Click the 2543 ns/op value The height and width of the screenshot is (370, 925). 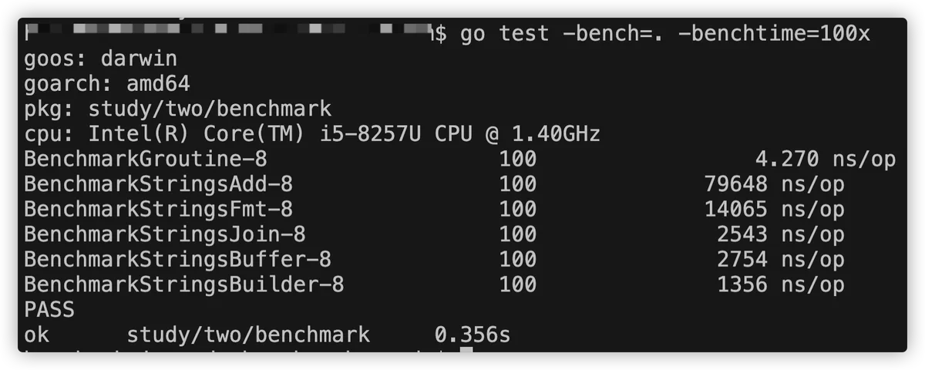click(781, 234)
